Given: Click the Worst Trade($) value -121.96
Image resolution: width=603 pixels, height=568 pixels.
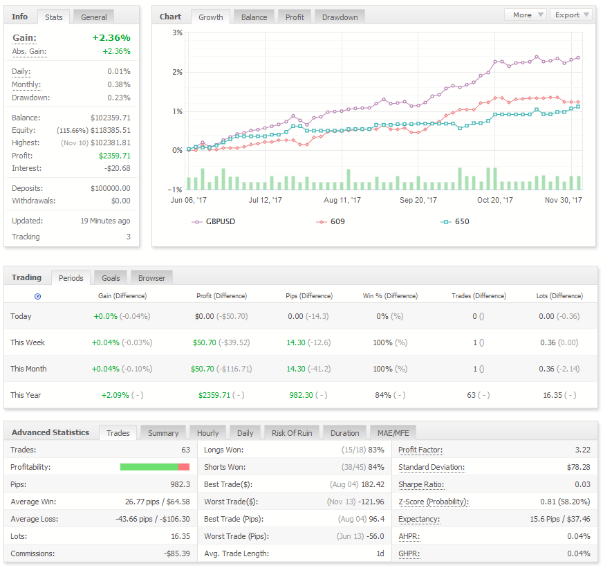Looking at the screenshot, I should coord(371,502).
